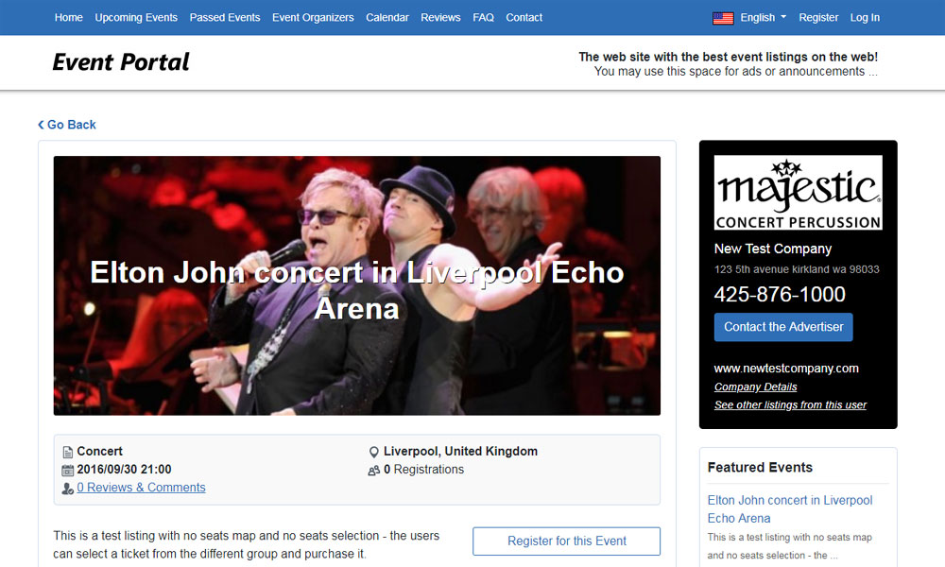Viewport: 945px width, 567px height.
Task: Click the Register for this Event button
Action: (x=566, y=541)
